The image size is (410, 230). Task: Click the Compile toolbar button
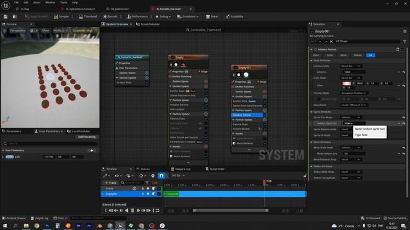(61, 17)
